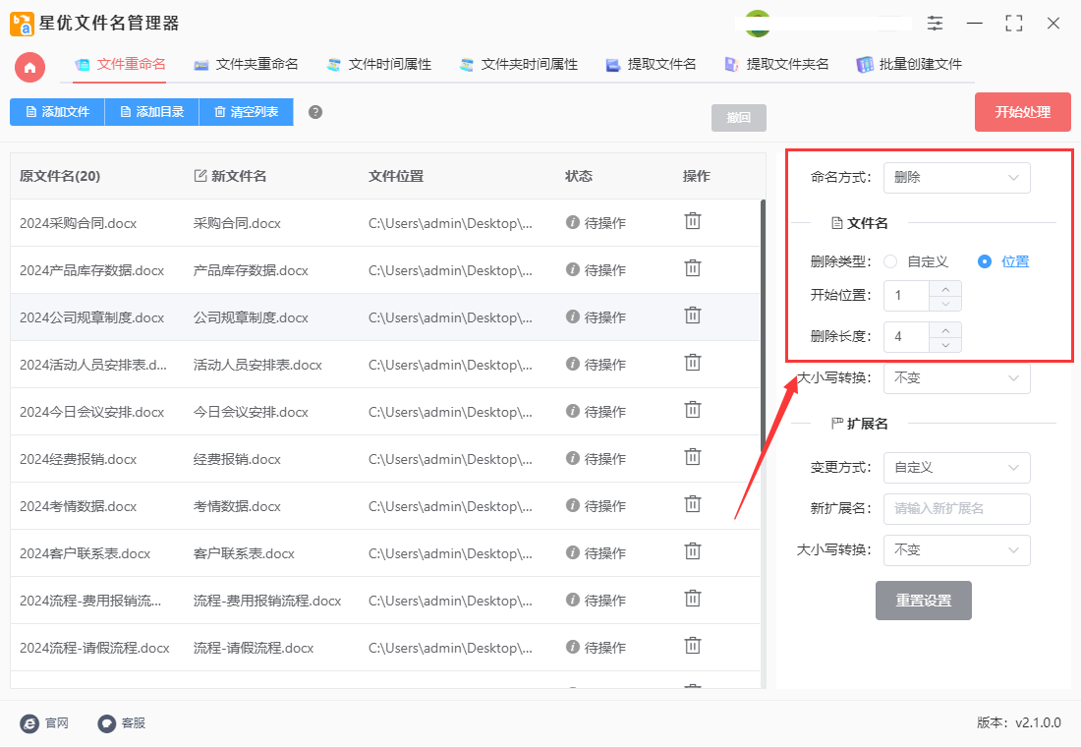Remove 2024客户联系表.docx using its trash icon
Screen dimensions: 1081x747
click(692, 551)
